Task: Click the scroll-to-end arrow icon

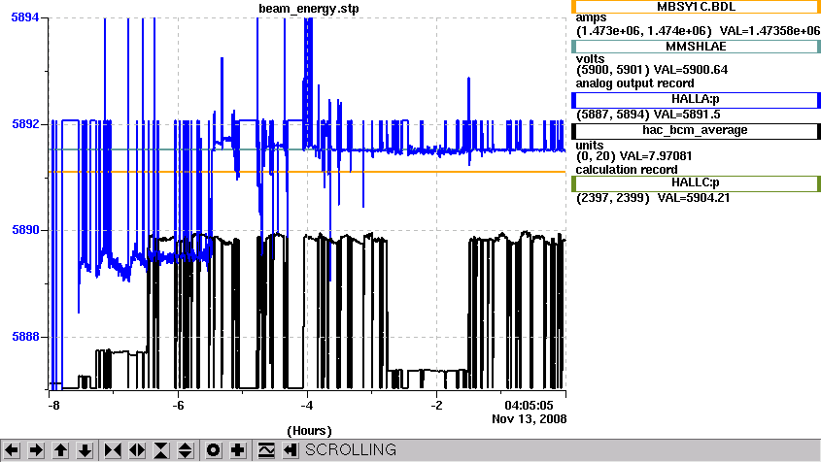Action: coord(291,450)
